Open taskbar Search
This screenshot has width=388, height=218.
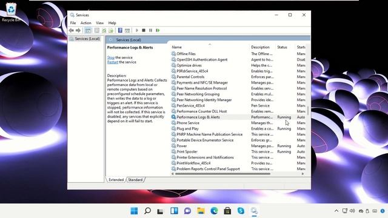pos(147,211)
